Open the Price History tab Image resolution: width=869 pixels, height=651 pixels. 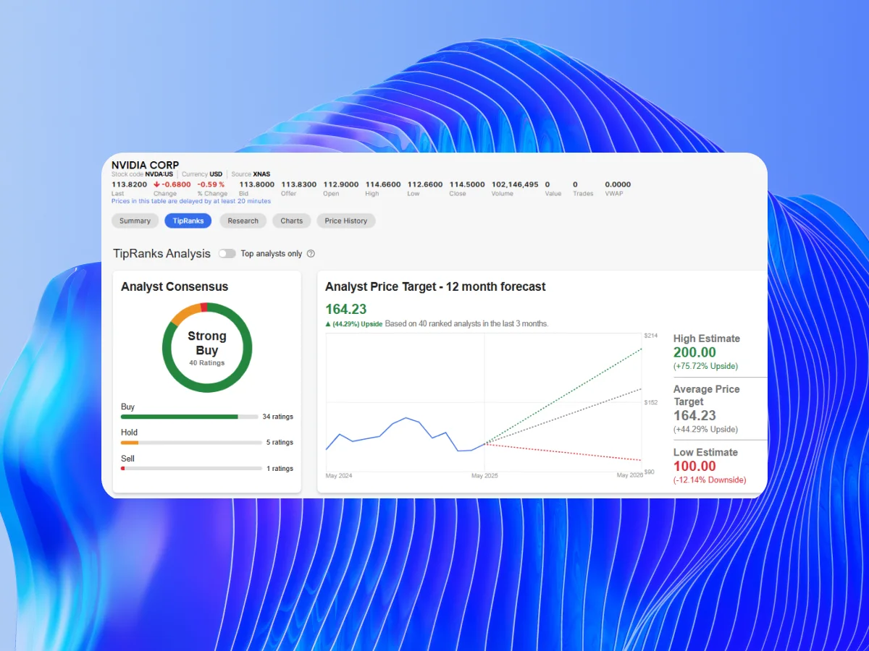click(x=345, y=221)
